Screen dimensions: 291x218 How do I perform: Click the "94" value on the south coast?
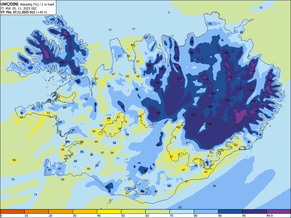click(x=142, y=191)
